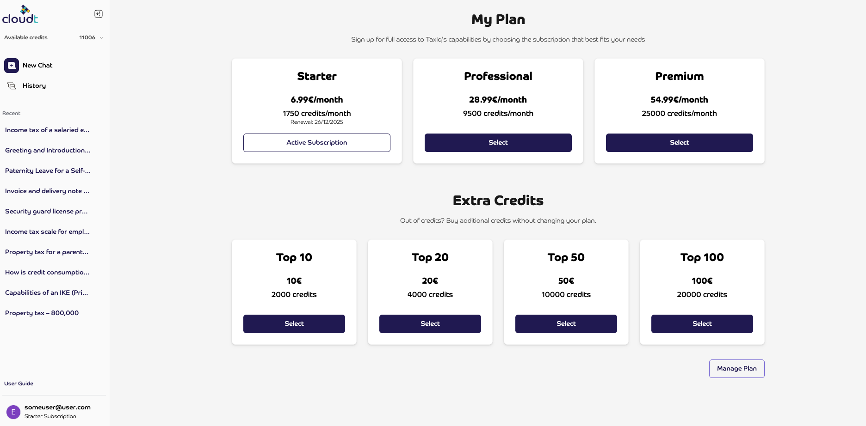Open the History menu item
The image size is (866, 426).
click(34, 86)
